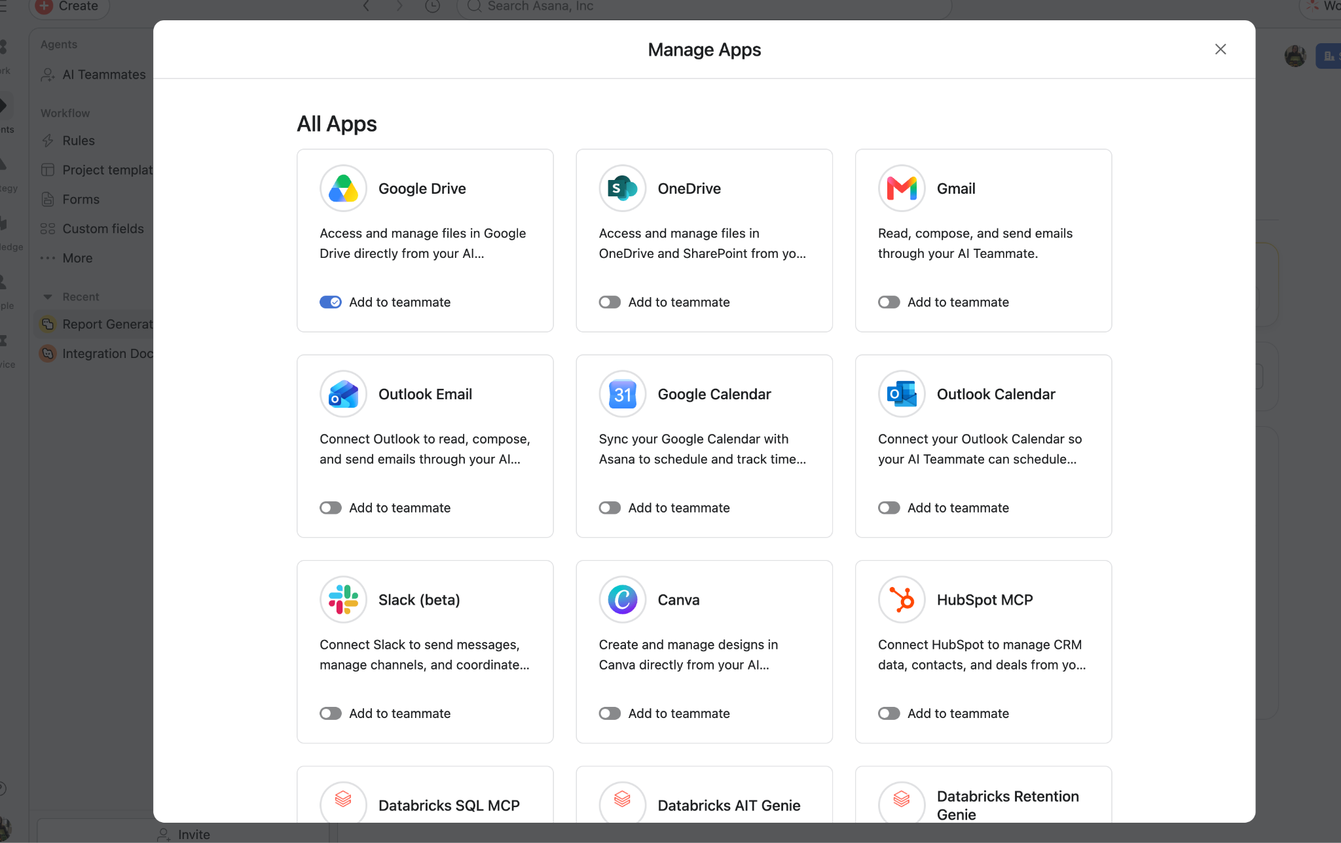Viewport: 1341px width, 843px height.
Task: Toggle Canva Add to teammate switch
Action: click(610, 713)
